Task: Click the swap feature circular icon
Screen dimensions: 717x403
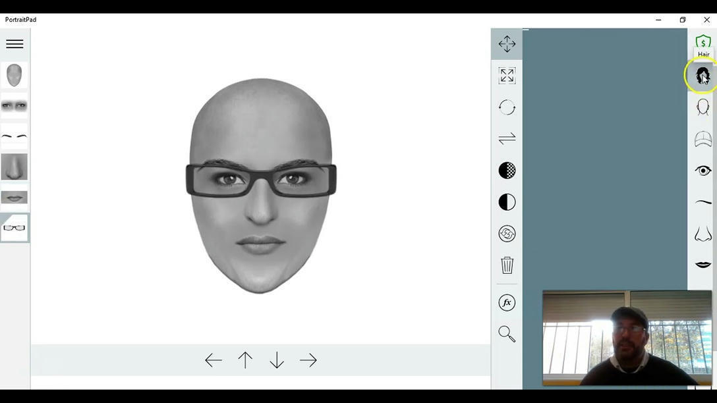Action: click(507, 234)
